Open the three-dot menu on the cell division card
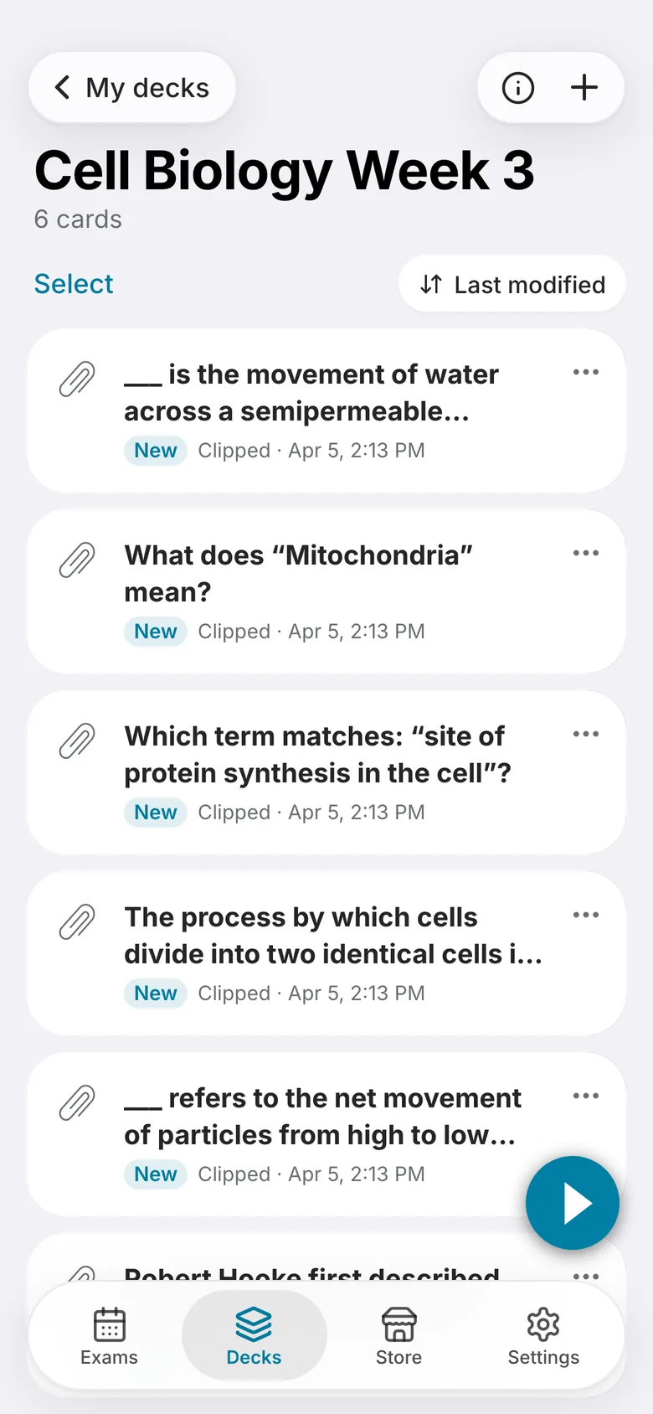 point(586,915)
